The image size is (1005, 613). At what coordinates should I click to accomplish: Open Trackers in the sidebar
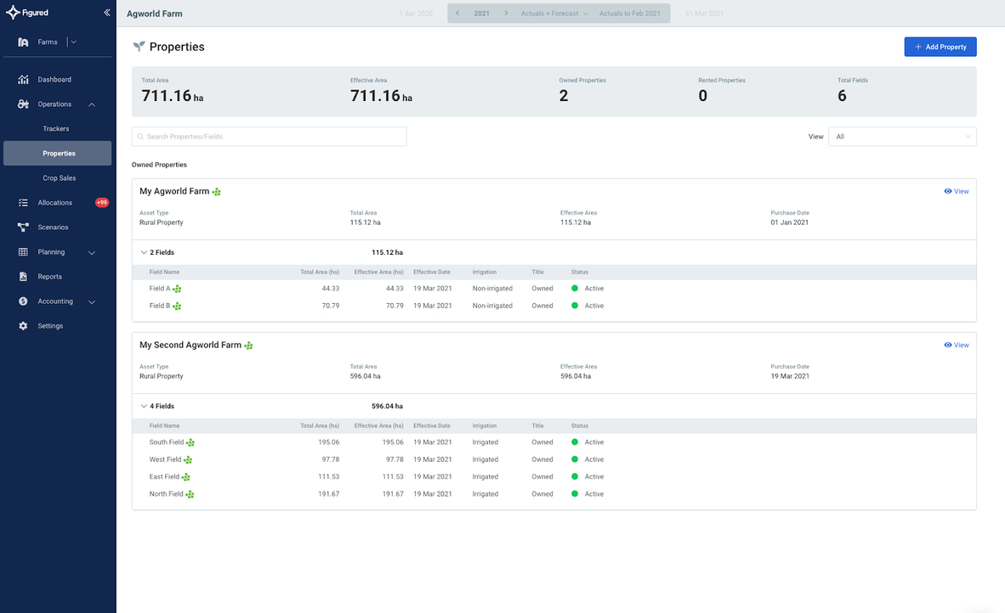click(x=56, y=128)
